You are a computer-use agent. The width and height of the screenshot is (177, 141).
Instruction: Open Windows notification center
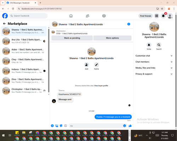[172, 135]
